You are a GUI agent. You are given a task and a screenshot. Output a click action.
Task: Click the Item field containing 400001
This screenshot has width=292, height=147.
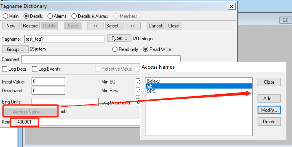(x=78, y=122)
